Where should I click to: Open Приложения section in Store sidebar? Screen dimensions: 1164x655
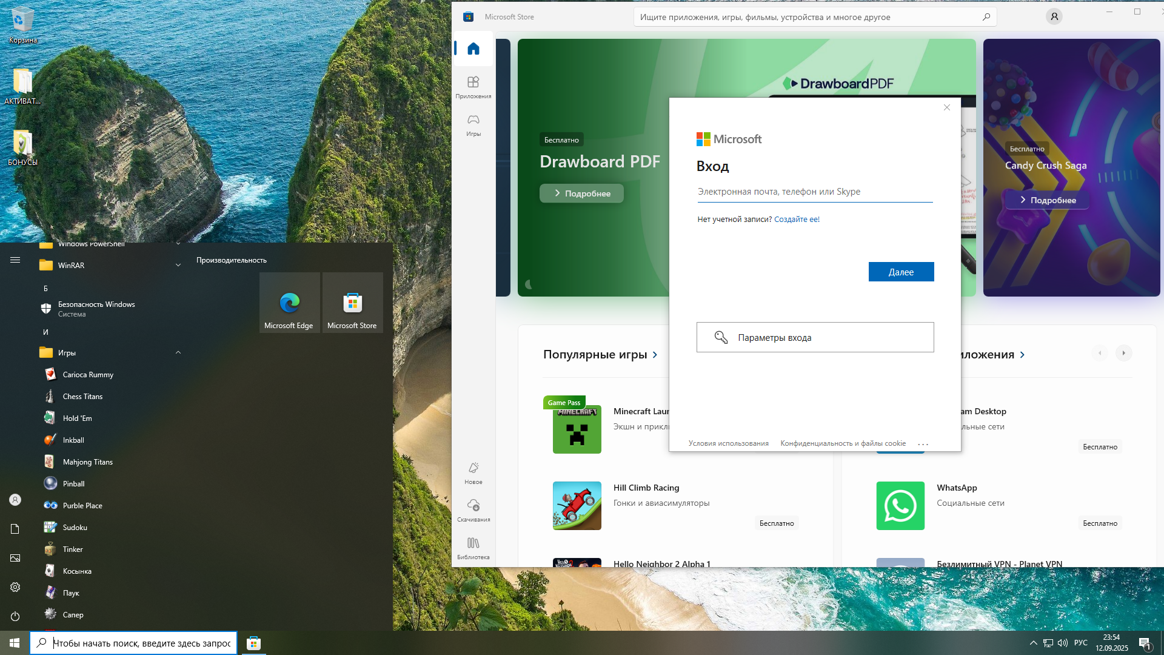pyautogui.click(x=473, y=87)
